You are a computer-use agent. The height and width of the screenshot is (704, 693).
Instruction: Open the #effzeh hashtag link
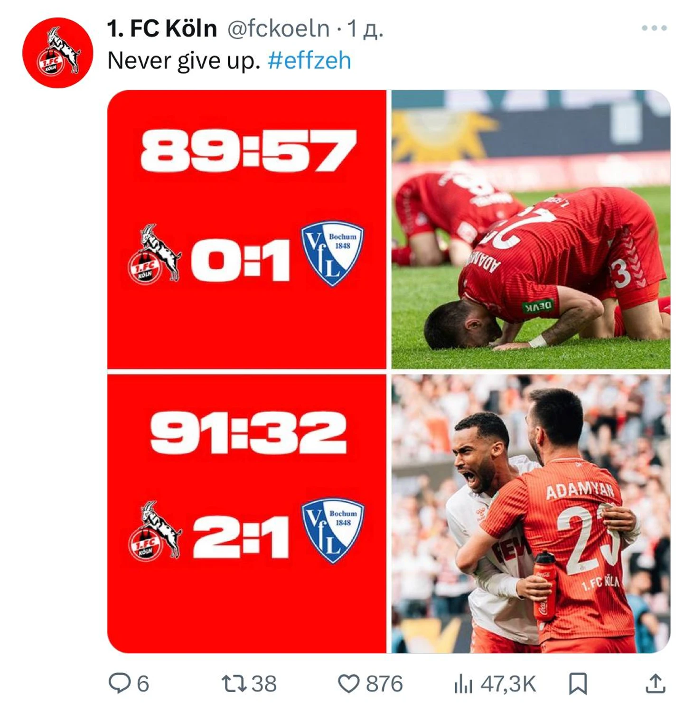click(309, 61)
